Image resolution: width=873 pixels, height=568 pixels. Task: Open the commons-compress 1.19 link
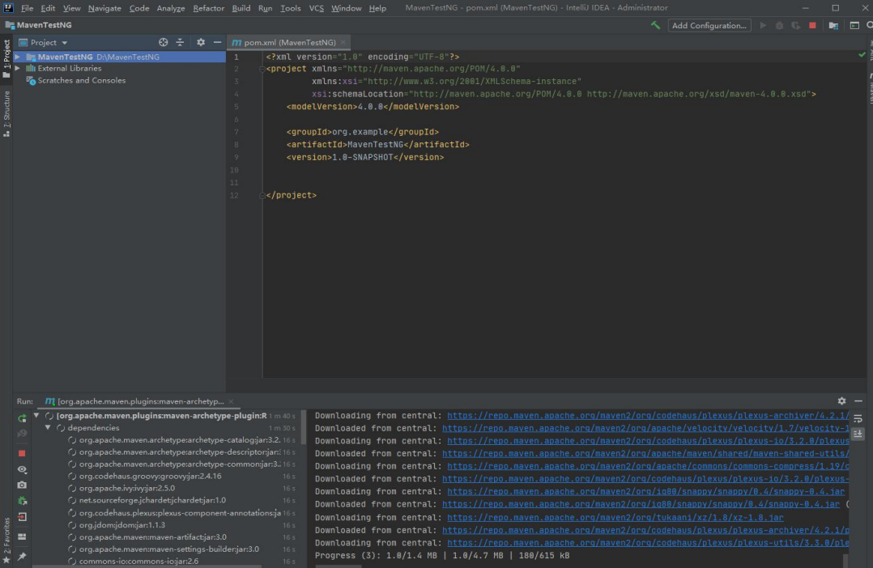(648, 466)
